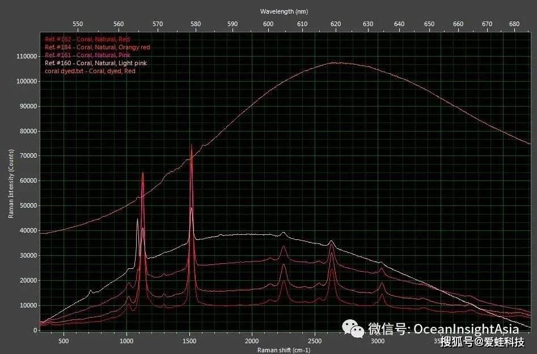Click the white peak top left of 1100 cm-1
The height and width of the screenshot is (354, 537).
(137, 220)
